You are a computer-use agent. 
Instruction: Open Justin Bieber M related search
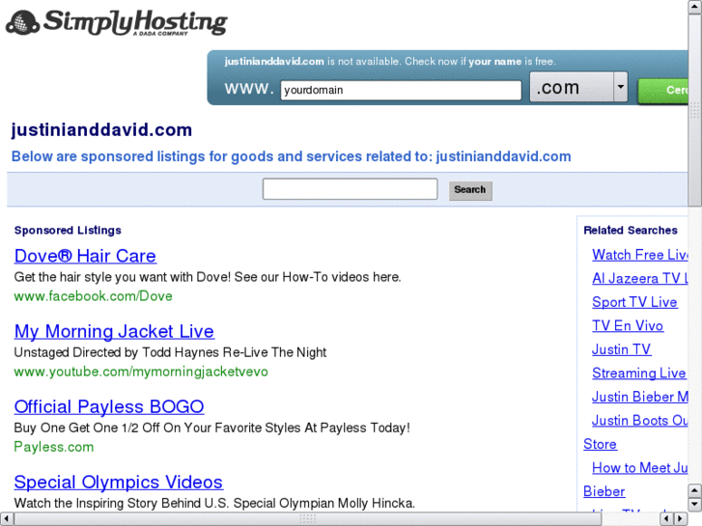click(x=640, y=397)
